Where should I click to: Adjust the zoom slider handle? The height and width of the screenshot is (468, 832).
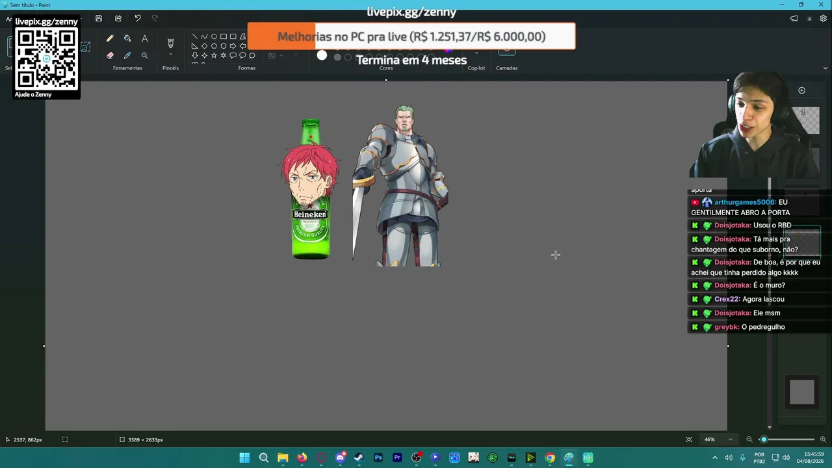[x=764, y=439]
